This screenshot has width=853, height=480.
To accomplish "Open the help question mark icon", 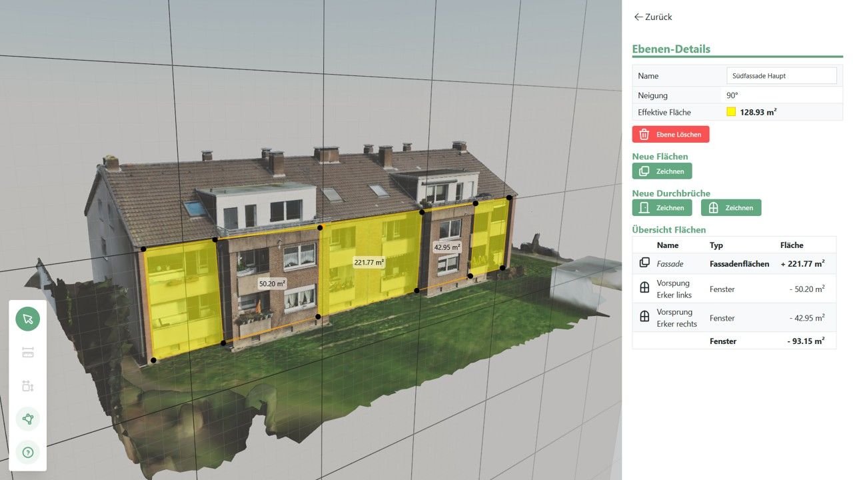I will click(x=27, y=453).
